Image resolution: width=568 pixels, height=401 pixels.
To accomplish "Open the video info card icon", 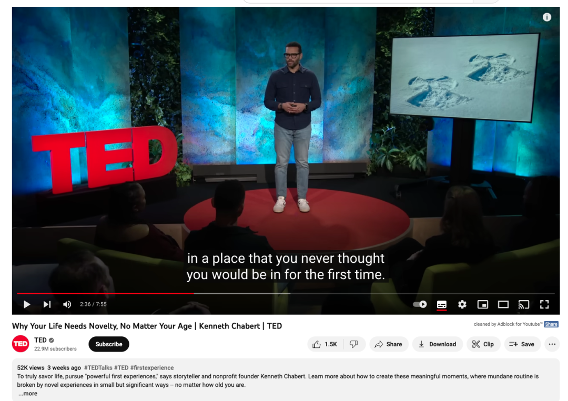I will coord(547,17).
